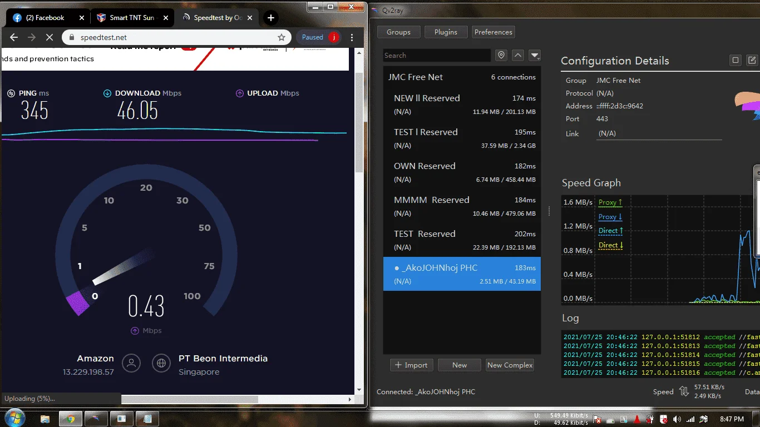This screenshot has height=427, width=760.
Task: Click the log line ending 51812
Action: [x=662, y=337]
